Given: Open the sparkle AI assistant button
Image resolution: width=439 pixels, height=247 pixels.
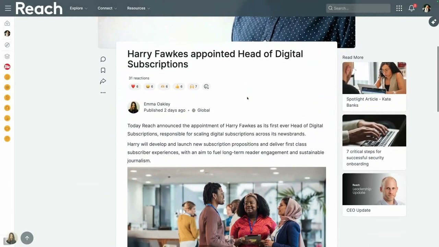Looking at the screenshot, I should tap(434, 22).
